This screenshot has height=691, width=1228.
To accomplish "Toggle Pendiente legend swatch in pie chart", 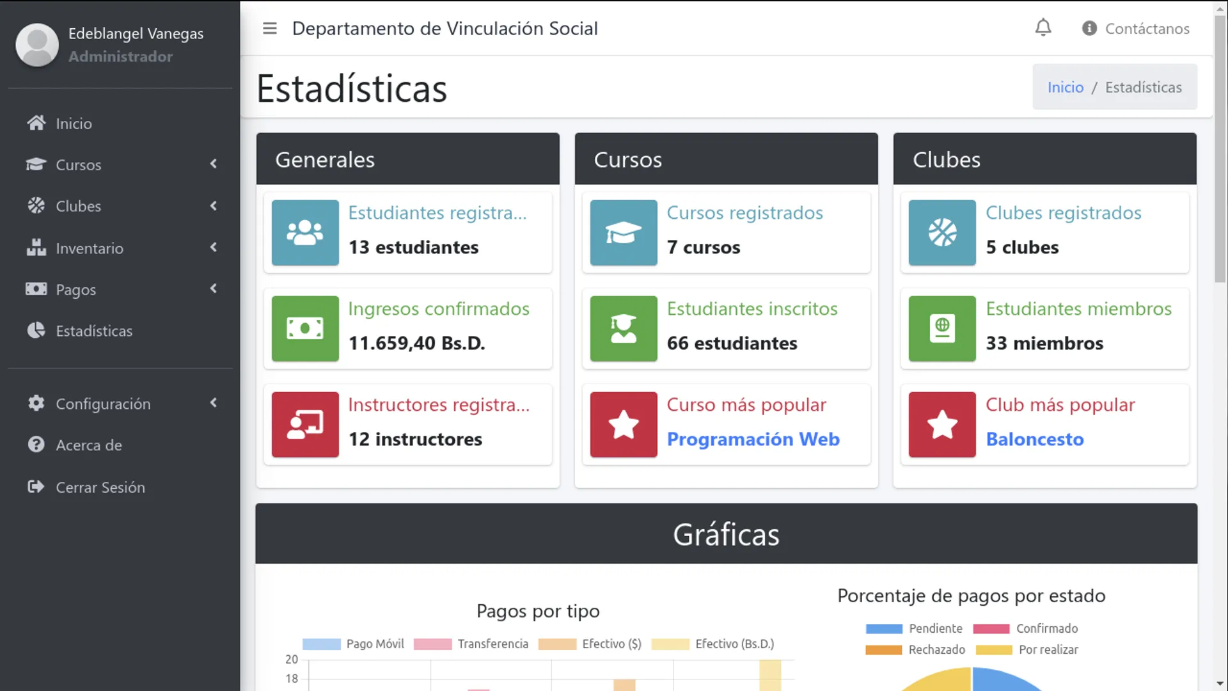I will click(885, 629).
